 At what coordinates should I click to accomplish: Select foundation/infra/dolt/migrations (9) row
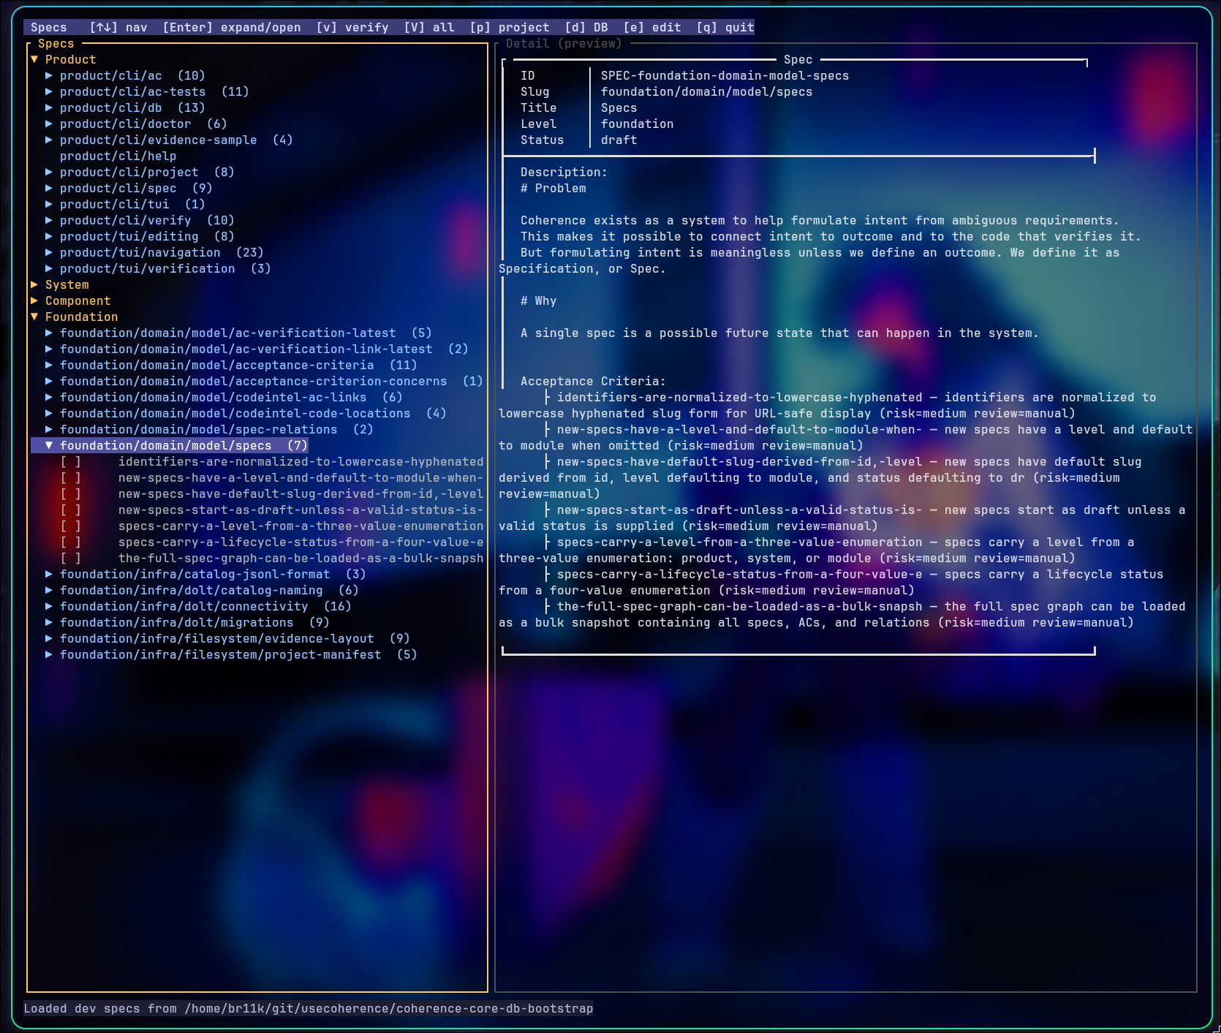click(187, 622)
